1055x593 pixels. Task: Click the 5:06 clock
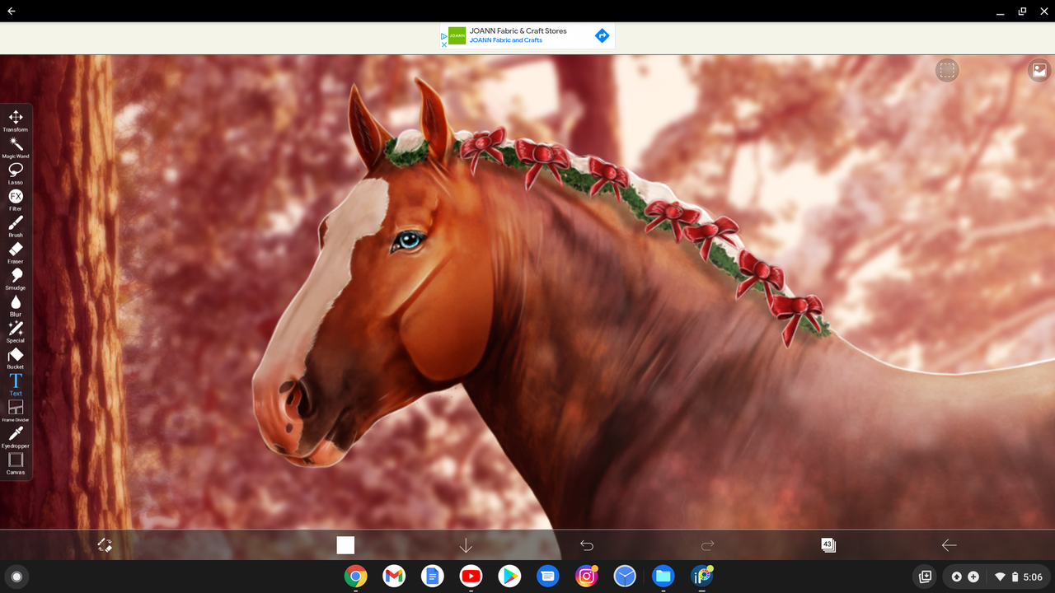pyautogui.click(x=1033, y=577)
